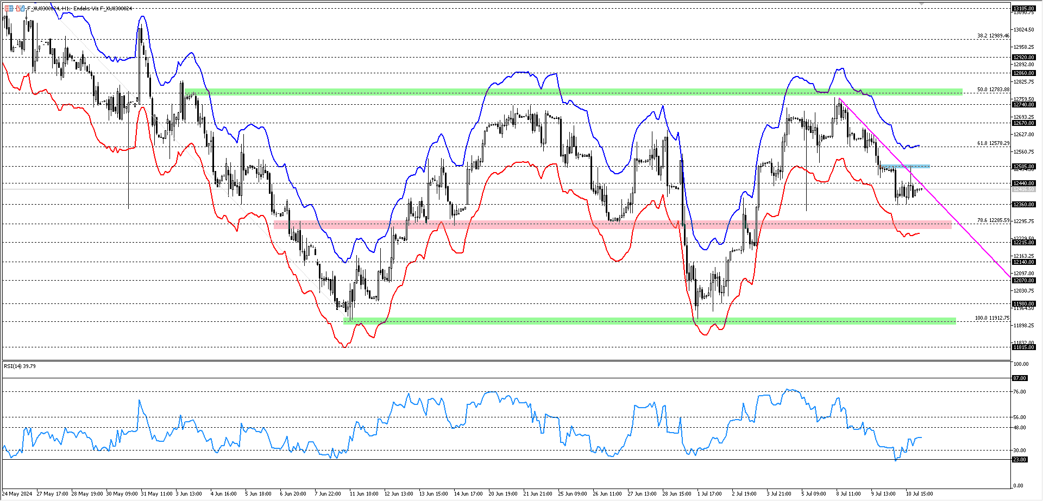The image size is (1043, 501).
Task: Click the 5 Jul 09:00 time label
Action: (x=814, y=494)
